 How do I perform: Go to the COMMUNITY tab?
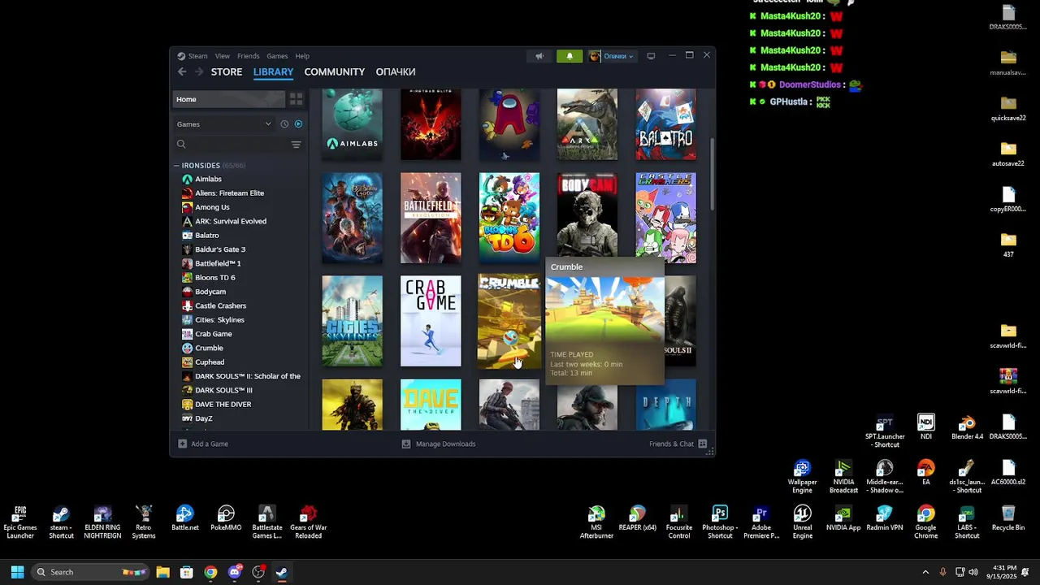pos(334,72)
